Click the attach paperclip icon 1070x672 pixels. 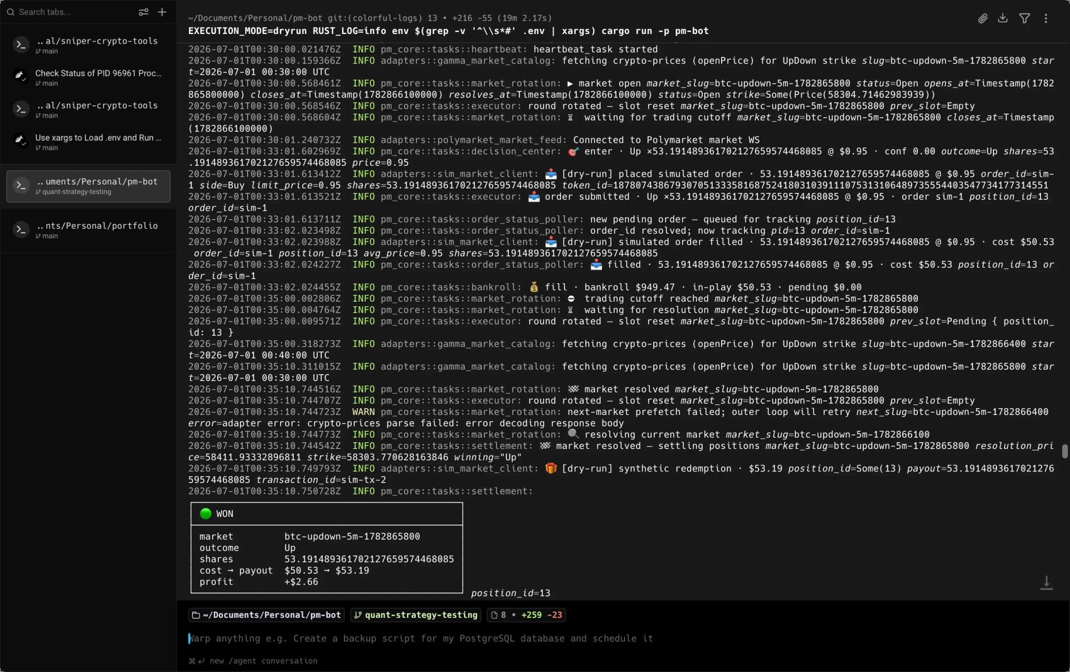983,18
